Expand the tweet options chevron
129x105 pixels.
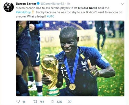click(122, 4)
